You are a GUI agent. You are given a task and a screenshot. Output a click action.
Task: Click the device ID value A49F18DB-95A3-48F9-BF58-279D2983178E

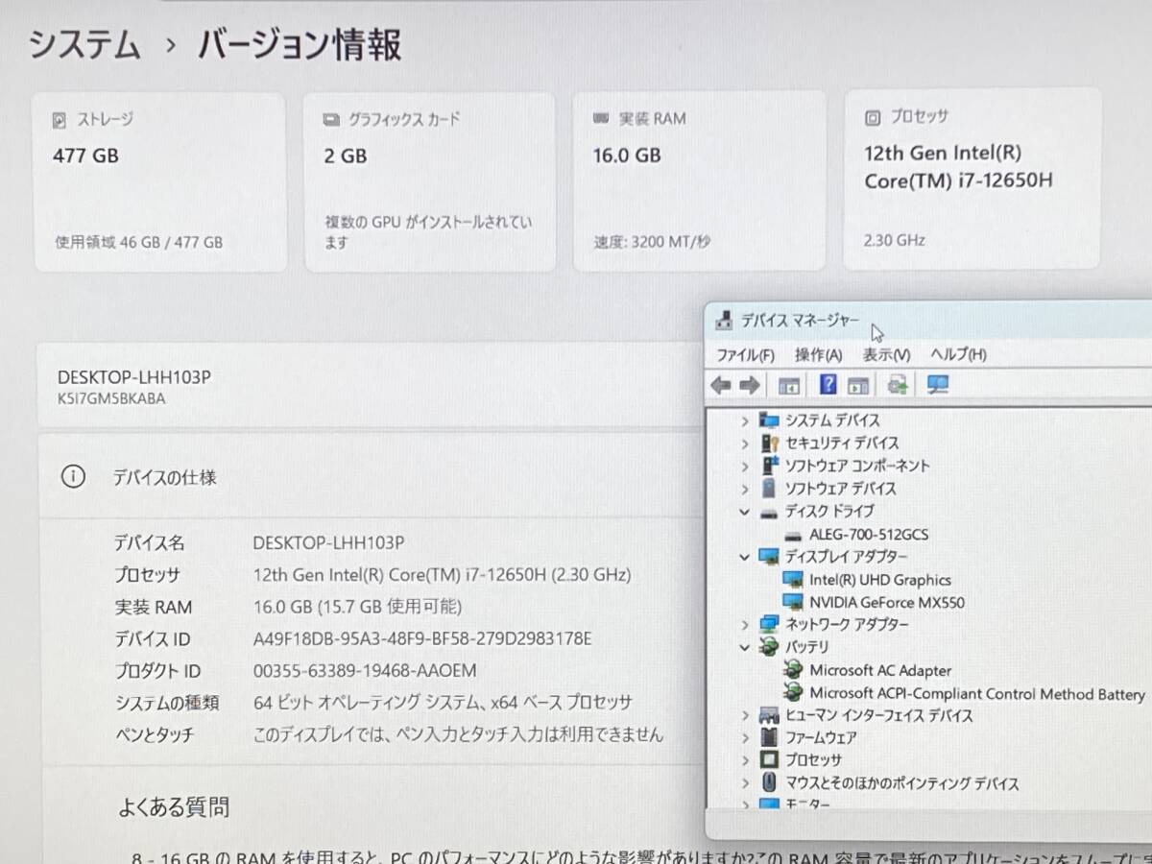click(x=422, y=639)
